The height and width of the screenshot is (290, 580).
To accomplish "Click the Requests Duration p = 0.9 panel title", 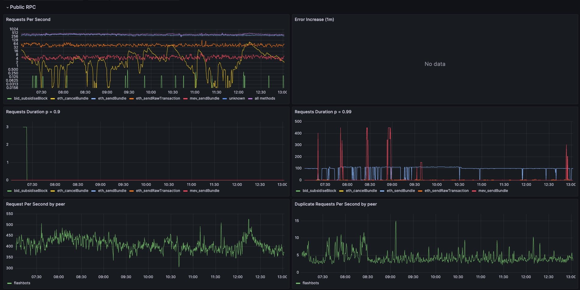I will (x=33, y=112).
